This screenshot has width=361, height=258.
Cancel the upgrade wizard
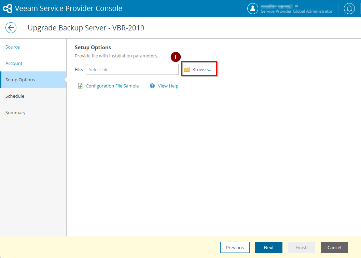click(x=334, y=247)
